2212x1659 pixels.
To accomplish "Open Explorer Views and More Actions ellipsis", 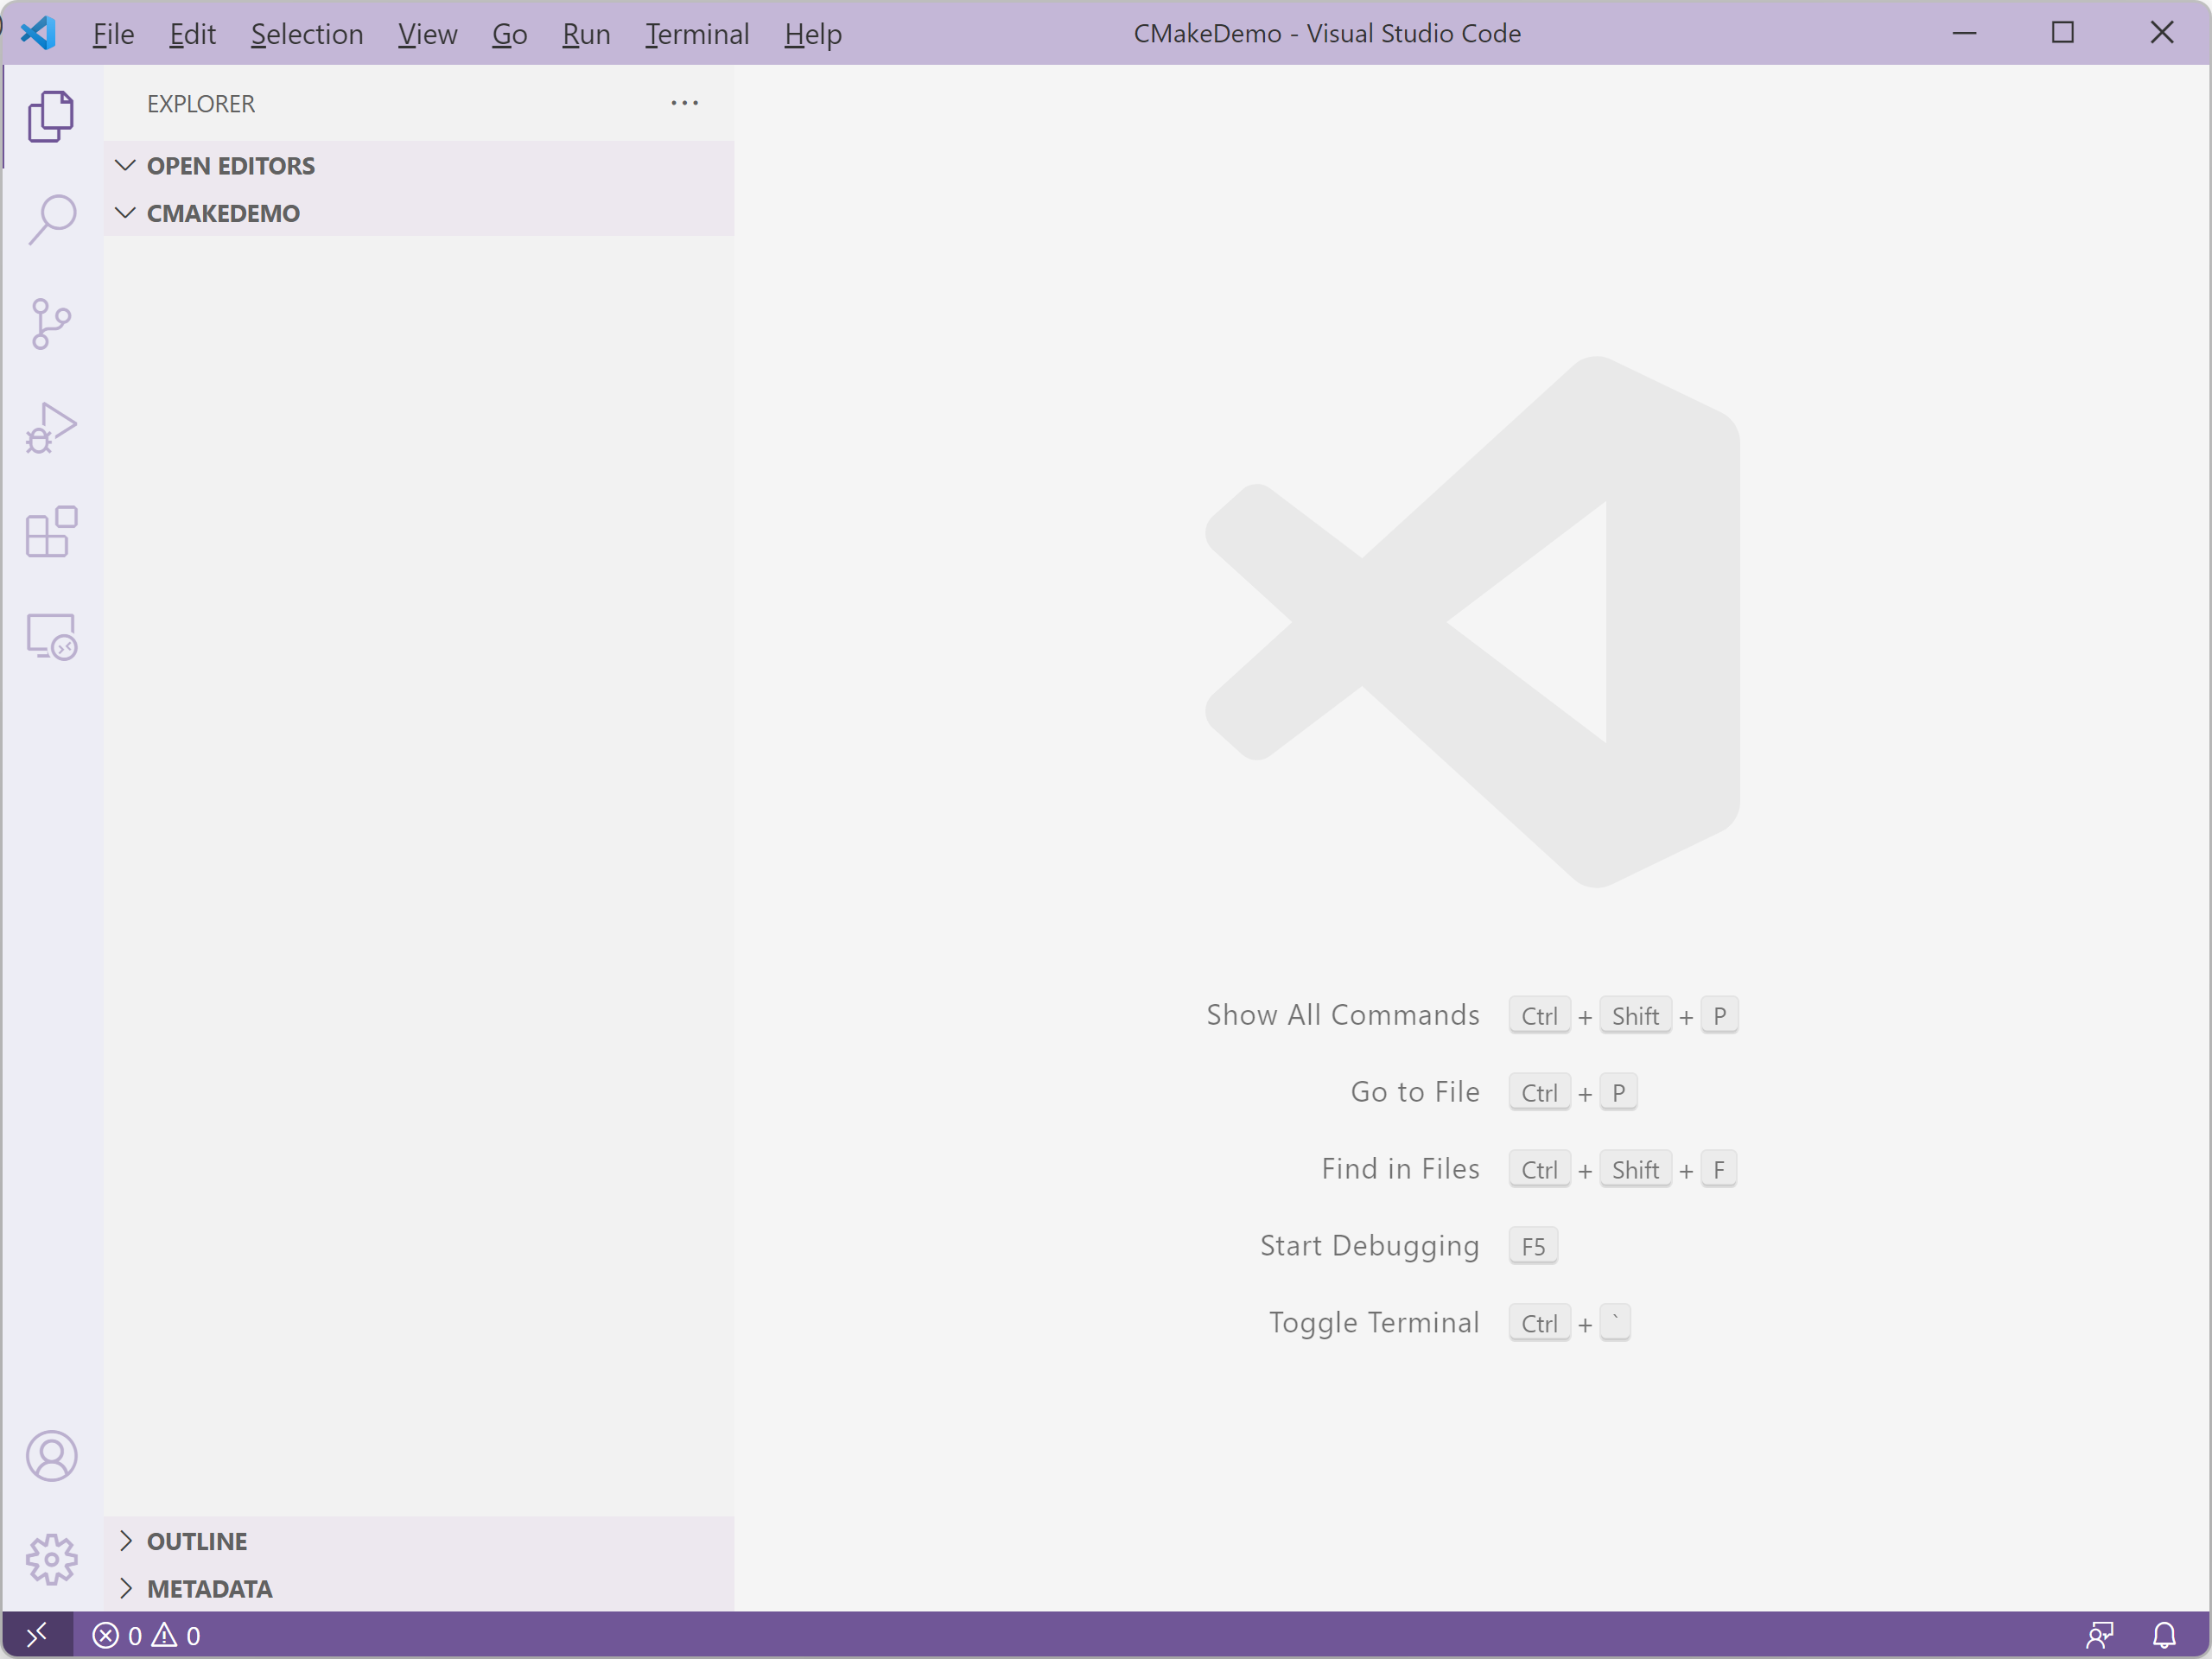I will coord(684,103).
